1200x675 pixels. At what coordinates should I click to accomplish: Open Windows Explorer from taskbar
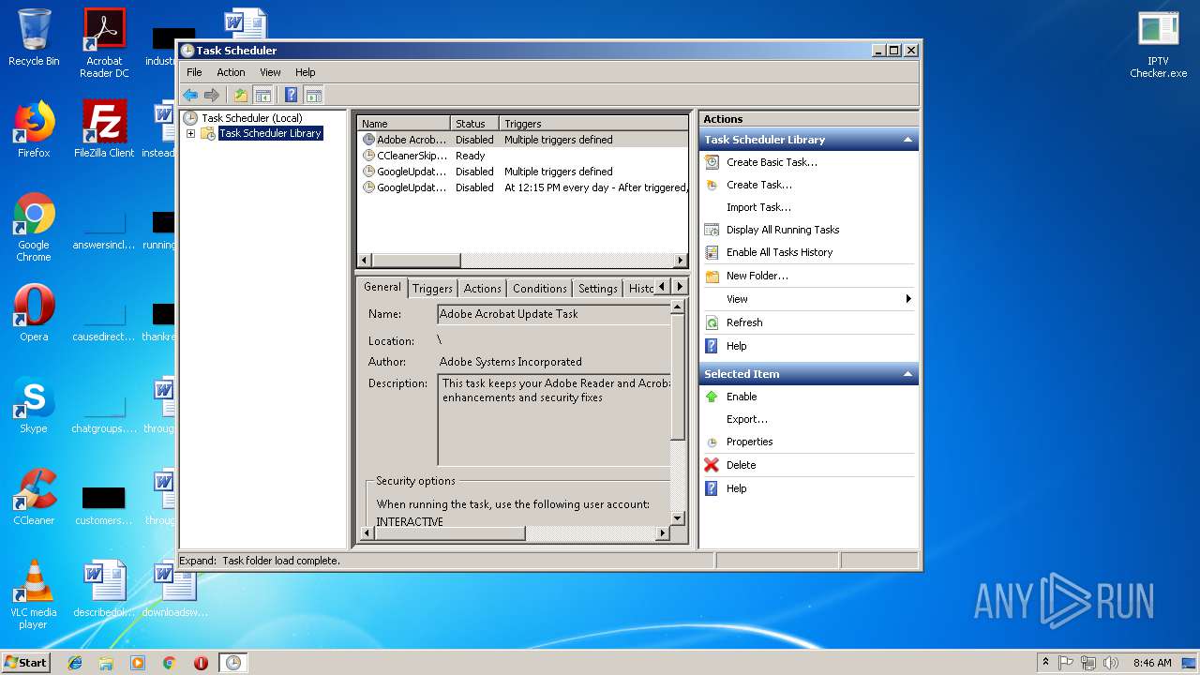(106, 663)
